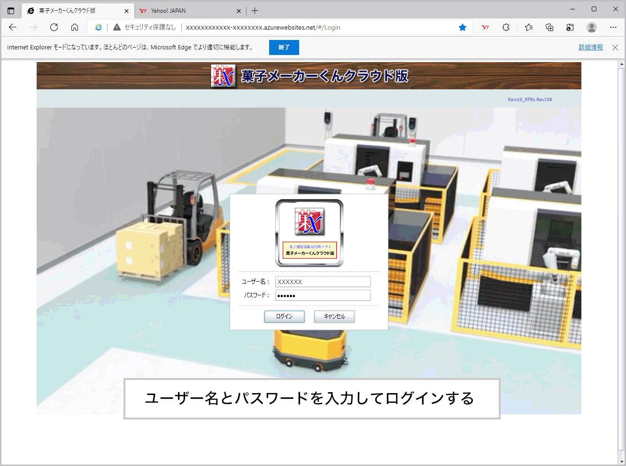Click the app logo in the page header

(223, 76)
